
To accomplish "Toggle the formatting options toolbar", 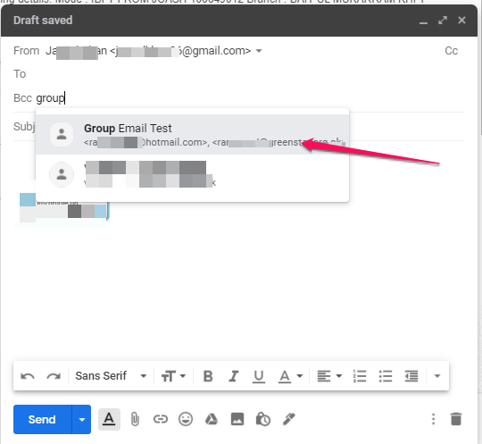I will pyautogui.click(x=109, y=419).
